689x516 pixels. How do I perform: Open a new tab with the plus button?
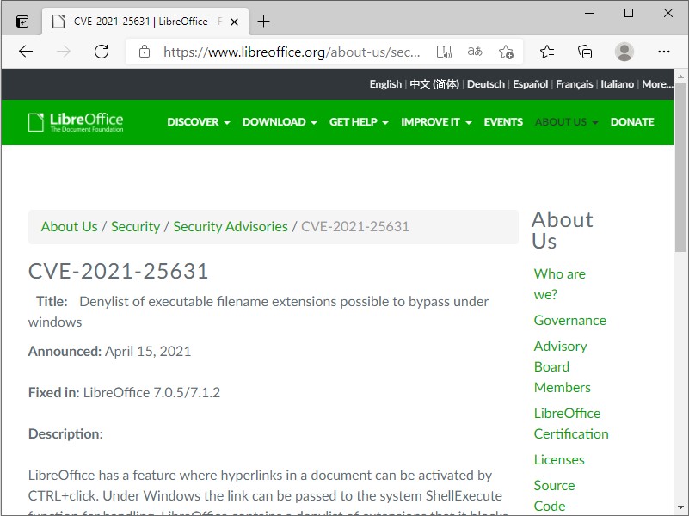(x=263, y=21)
